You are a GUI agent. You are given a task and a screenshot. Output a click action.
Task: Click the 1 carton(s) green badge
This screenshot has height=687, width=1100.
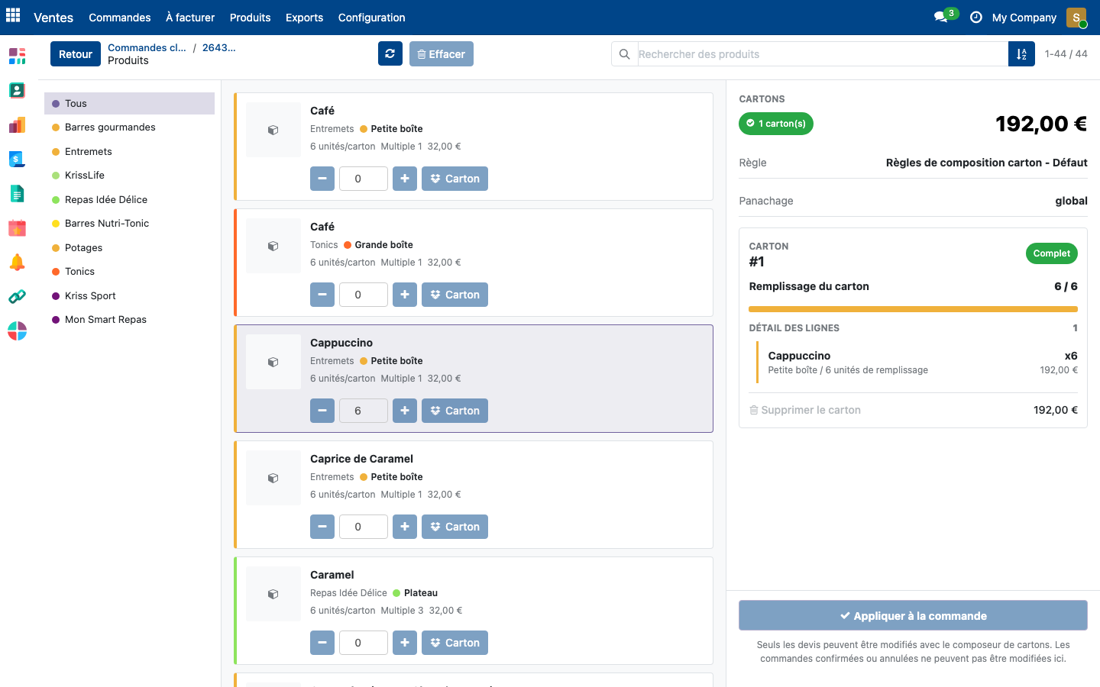tap(776, 124)
